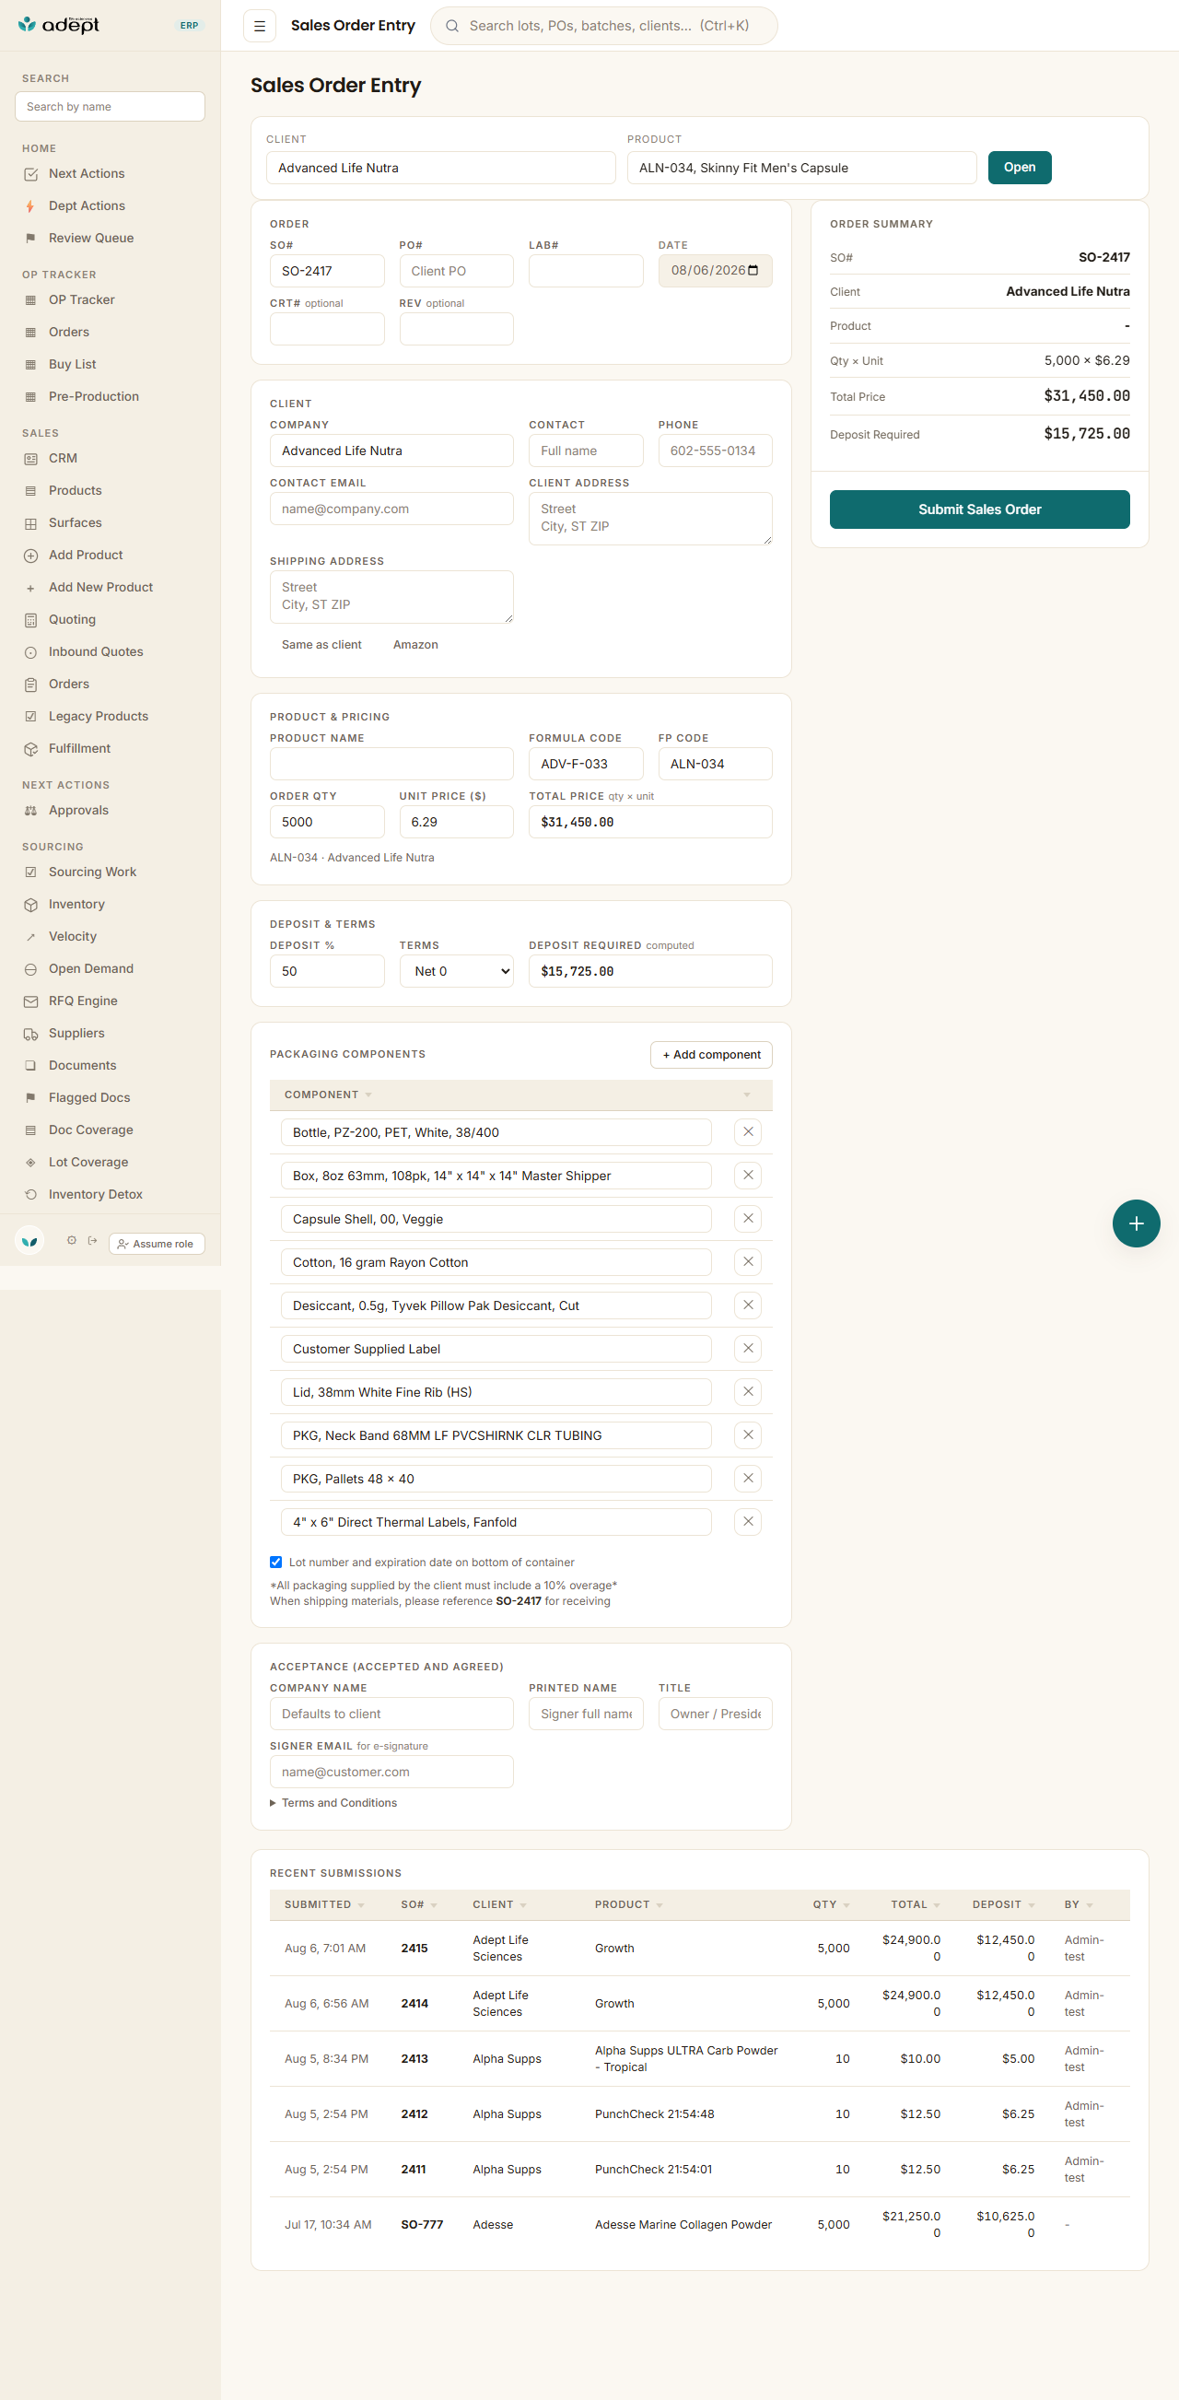Open Sourcing Work page

pos(92,872)
